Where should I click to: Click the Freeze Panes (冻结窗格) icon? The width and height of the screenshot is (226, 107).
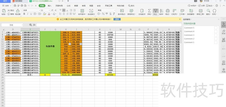191,11
